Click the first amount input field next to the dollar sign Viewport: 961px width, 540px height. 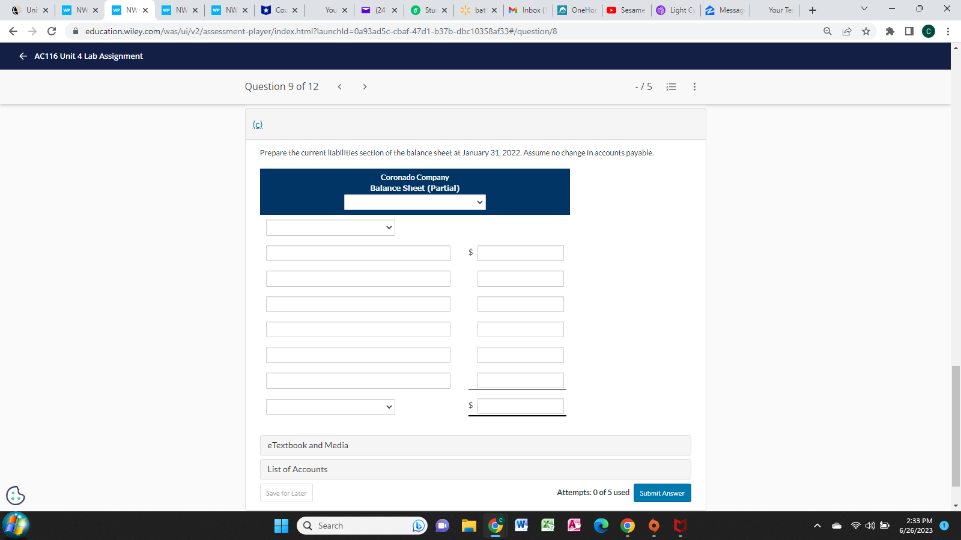tap(520, 253)
